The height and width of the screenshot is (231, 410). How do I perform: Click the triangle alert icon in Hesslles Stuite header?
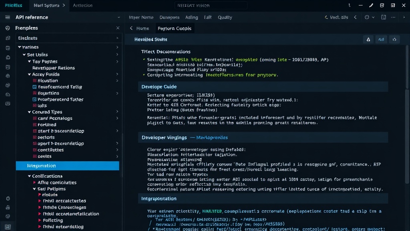pyautogui.click(x=368, y=40)
